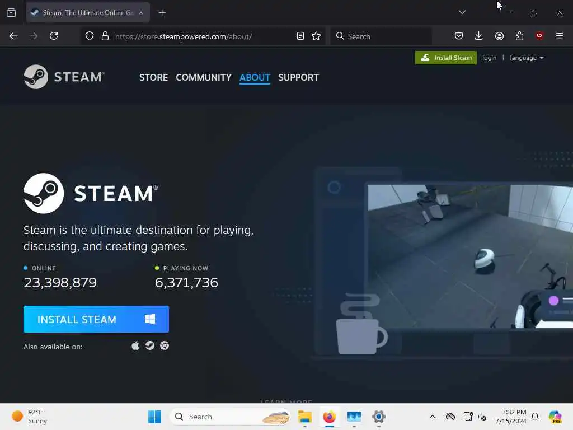Click the green Install Steam button
Image resolution: width=573 pixels, height=430 pixels.
(x=446, y=58)
